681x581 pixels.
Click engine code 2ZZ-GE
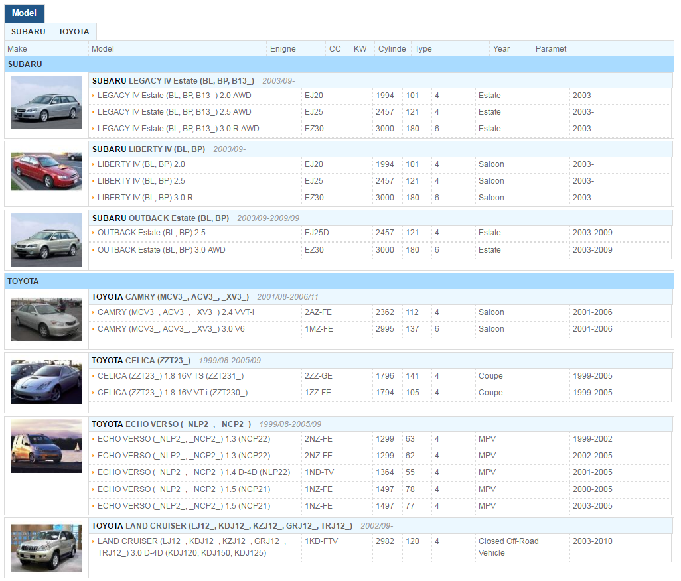(x=319, y=376)
